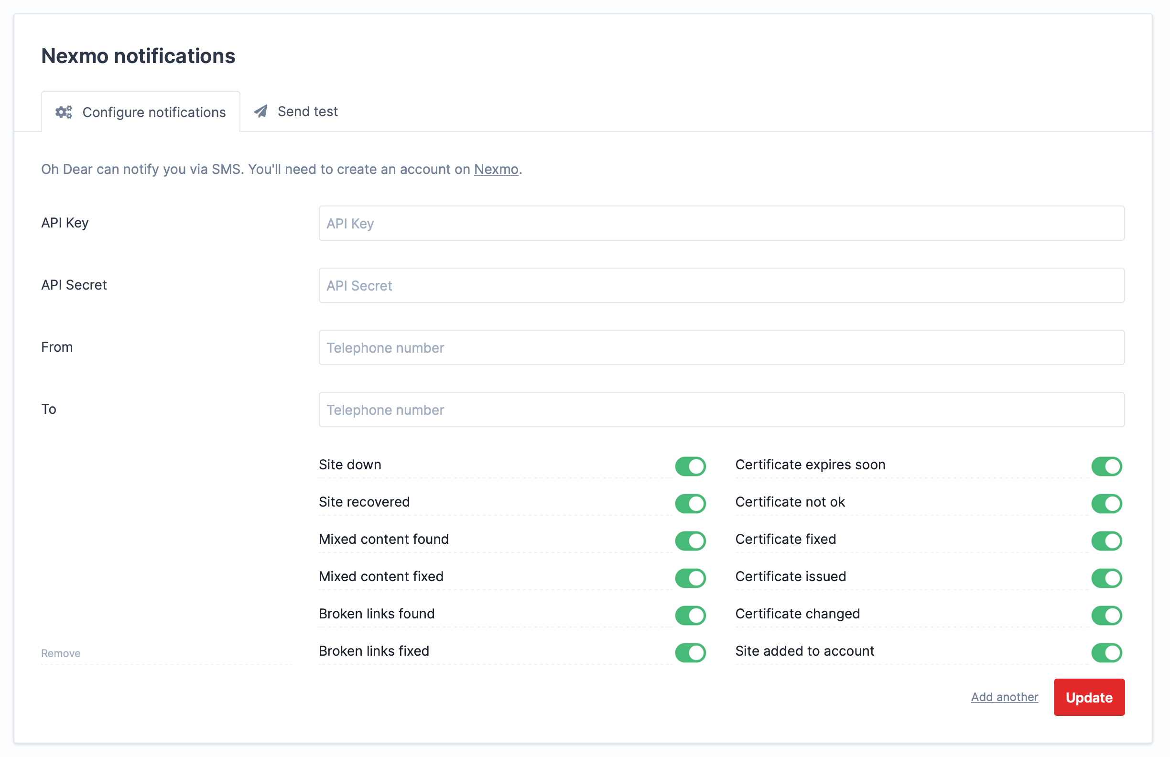Disable the Site recovered notification
Screen dimensions: 1170x757
click(x=690, y=503)
